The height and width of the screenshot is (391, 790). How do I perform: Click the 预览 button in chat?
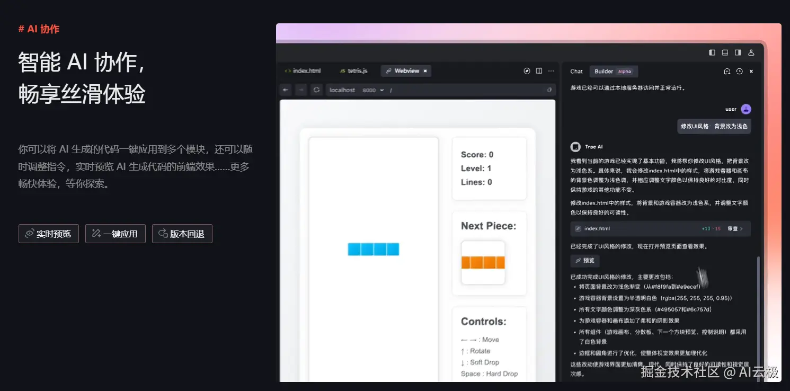(x=585, y=261)
